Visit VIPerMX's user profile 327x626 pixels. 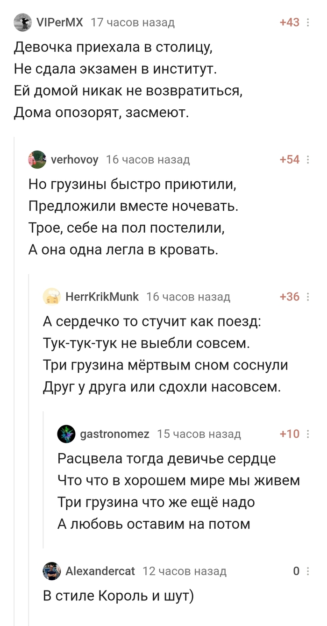(x=59, y=22)
